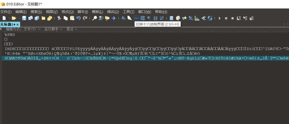Open Find with the magnifier icon
289x124 pixels.
pos(95,18)
